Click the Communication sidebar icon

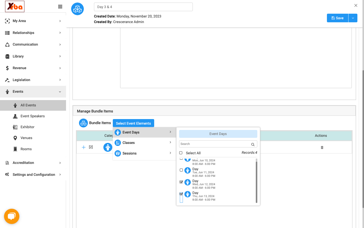[x=7, y=45]
